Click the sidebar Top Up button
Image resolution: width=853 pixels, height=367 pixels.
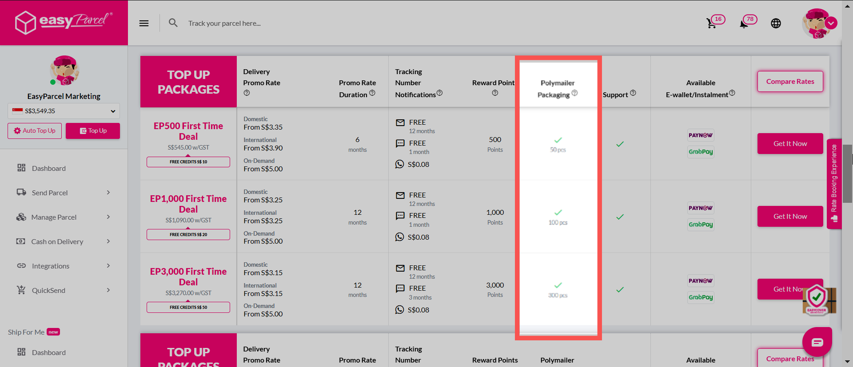pyautogui.click(x=93, y=131)
